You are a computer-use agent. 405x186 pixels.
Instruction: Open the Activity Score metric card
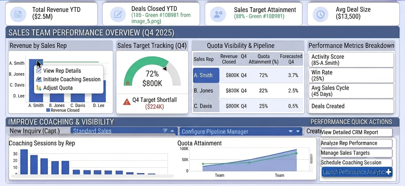(351, 60)
